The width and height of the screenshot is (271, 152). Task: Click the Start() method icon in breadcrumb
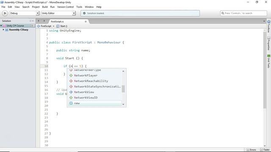pyautogui.click(x=58, y=26)
